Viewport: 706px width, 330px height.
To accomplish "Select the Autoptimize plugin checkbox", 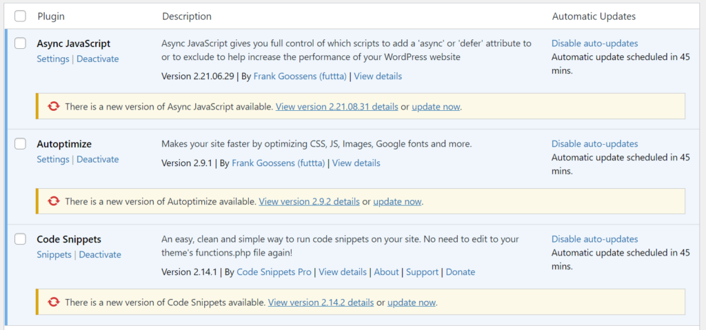I will tap(21, 144).
